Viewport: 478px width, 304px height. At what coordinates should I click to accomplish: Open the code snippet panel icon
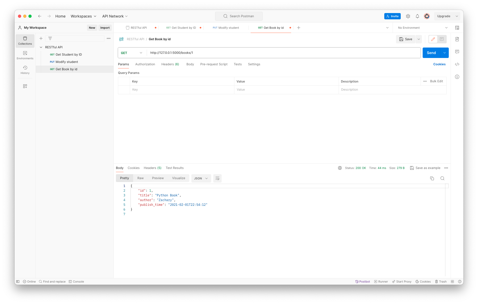pyautogui.click(x=457, y=64)
